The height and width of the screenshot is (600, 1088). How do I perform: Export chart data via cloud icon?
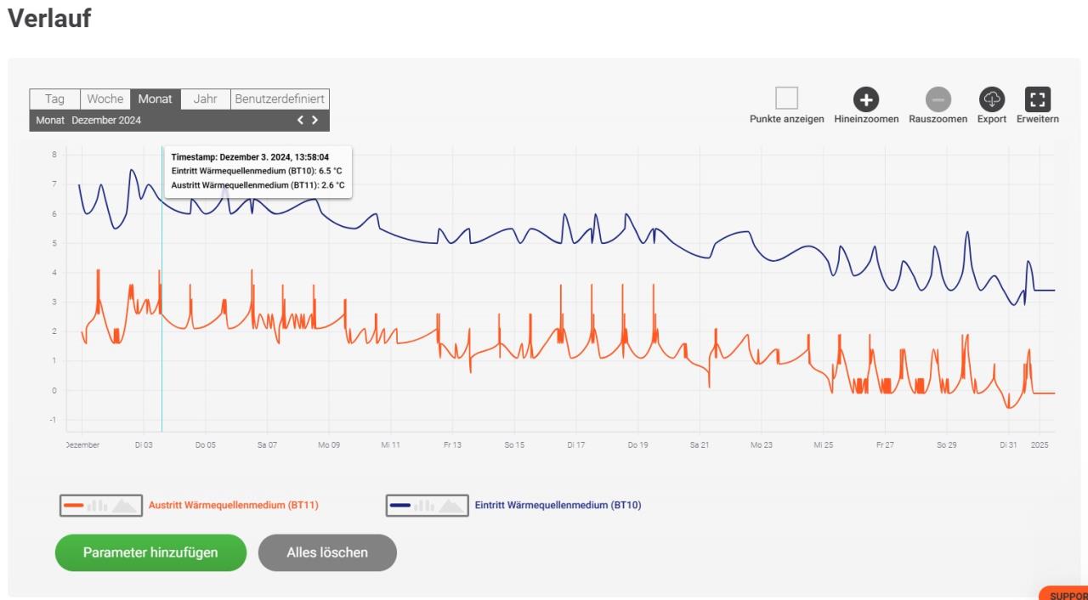coord(991,99)
